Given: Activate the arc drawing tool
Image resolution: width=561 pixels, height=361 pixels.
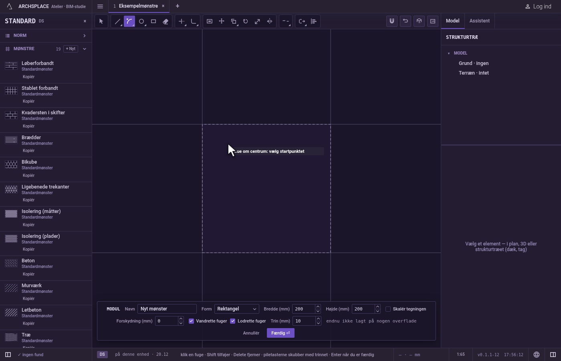Looking at the screenshot, I should point(129,21).
